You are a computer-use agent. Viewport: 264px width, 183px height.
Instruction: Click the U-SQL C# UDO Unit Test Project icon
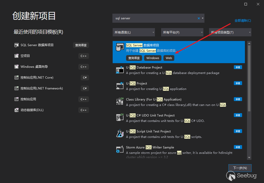click(x=120, y=117)
